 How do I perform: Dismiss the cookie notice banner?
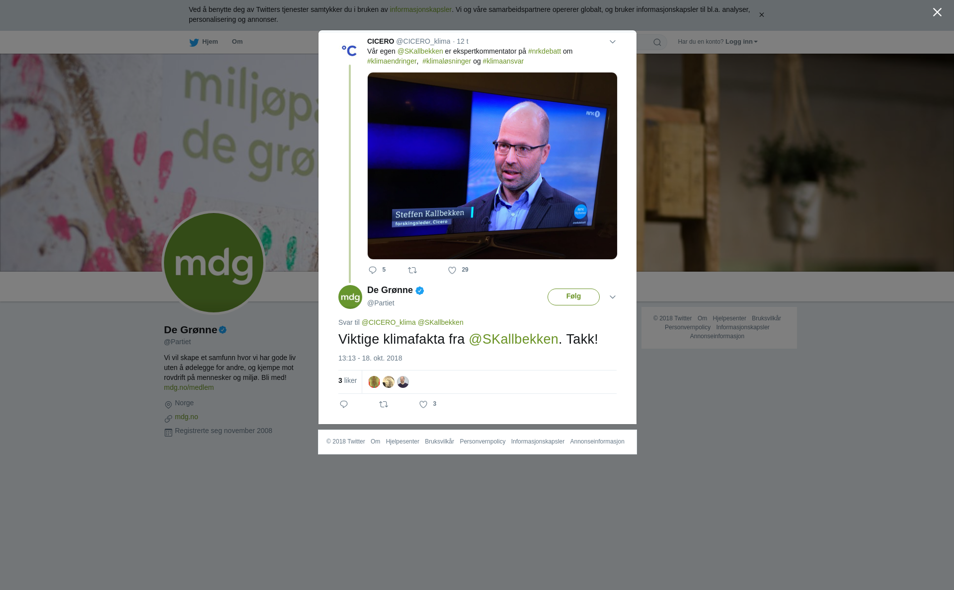pos(761,15)
